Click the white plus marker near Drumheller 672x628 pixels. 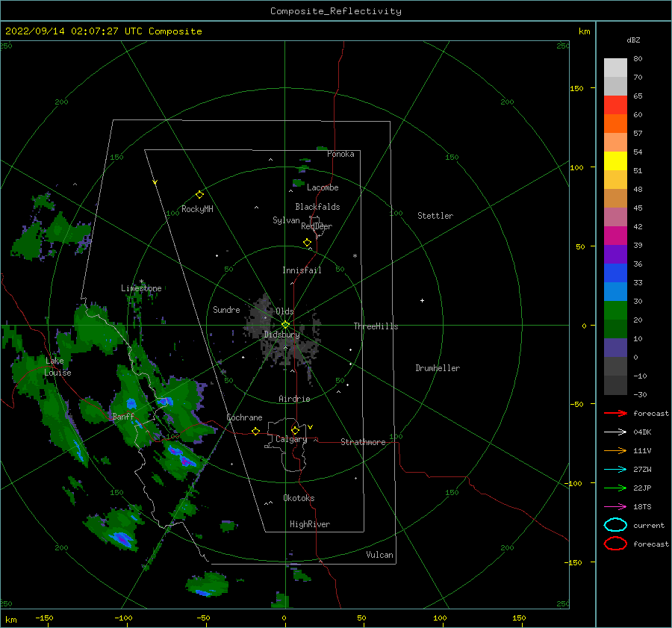tap(422, 300)
